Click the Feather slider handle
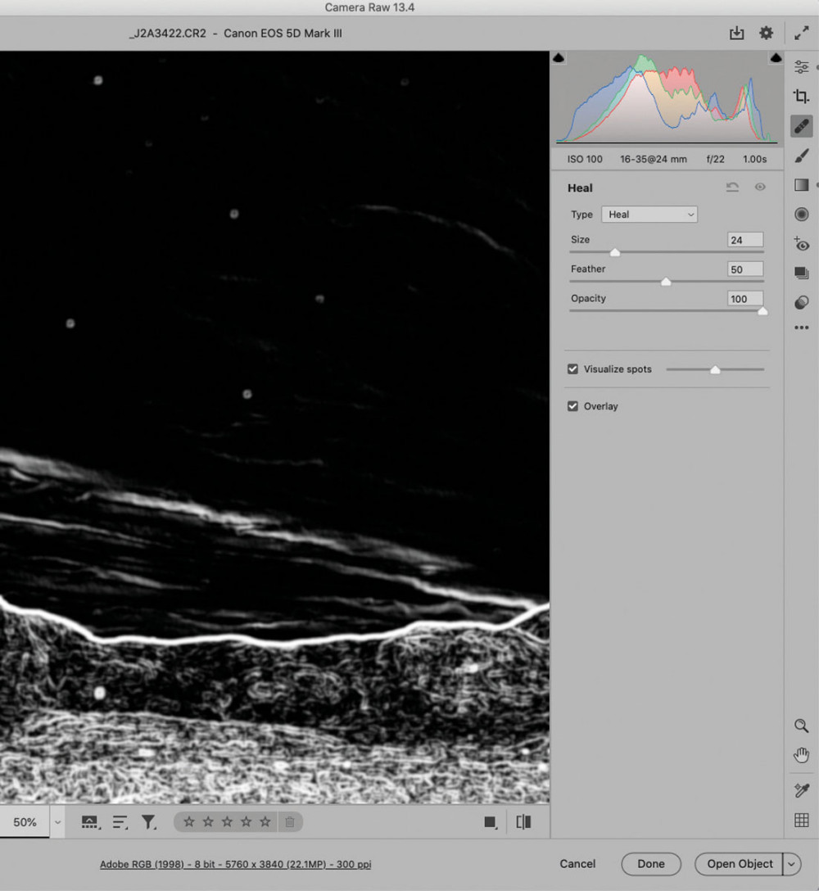The image size is (819, 891). coord(666,282)
